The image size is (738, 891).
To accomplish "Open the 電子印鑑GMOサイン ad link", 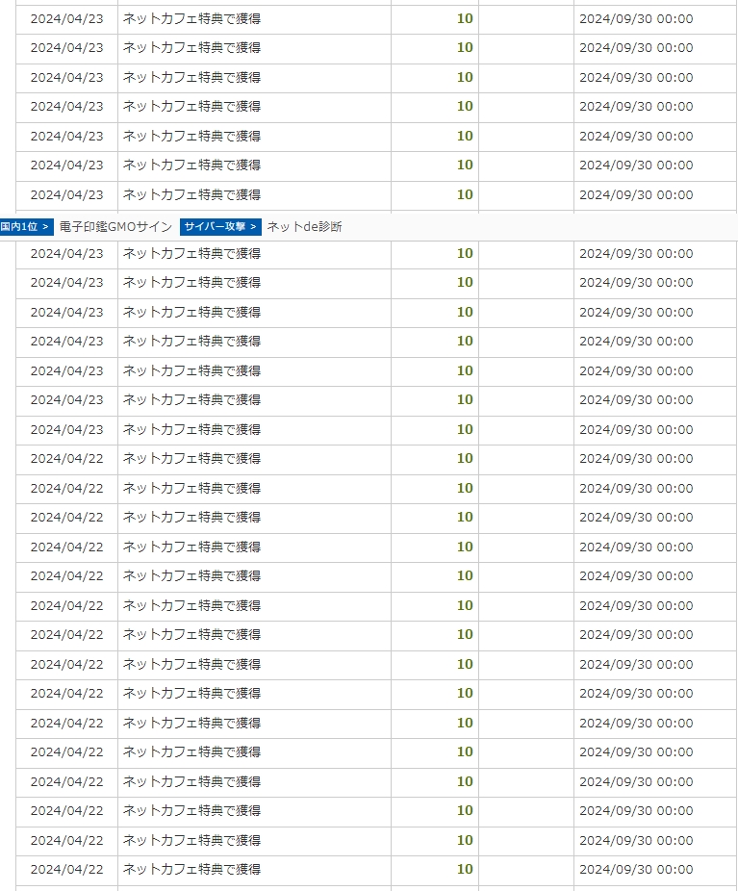I will (x=115, y=227).
